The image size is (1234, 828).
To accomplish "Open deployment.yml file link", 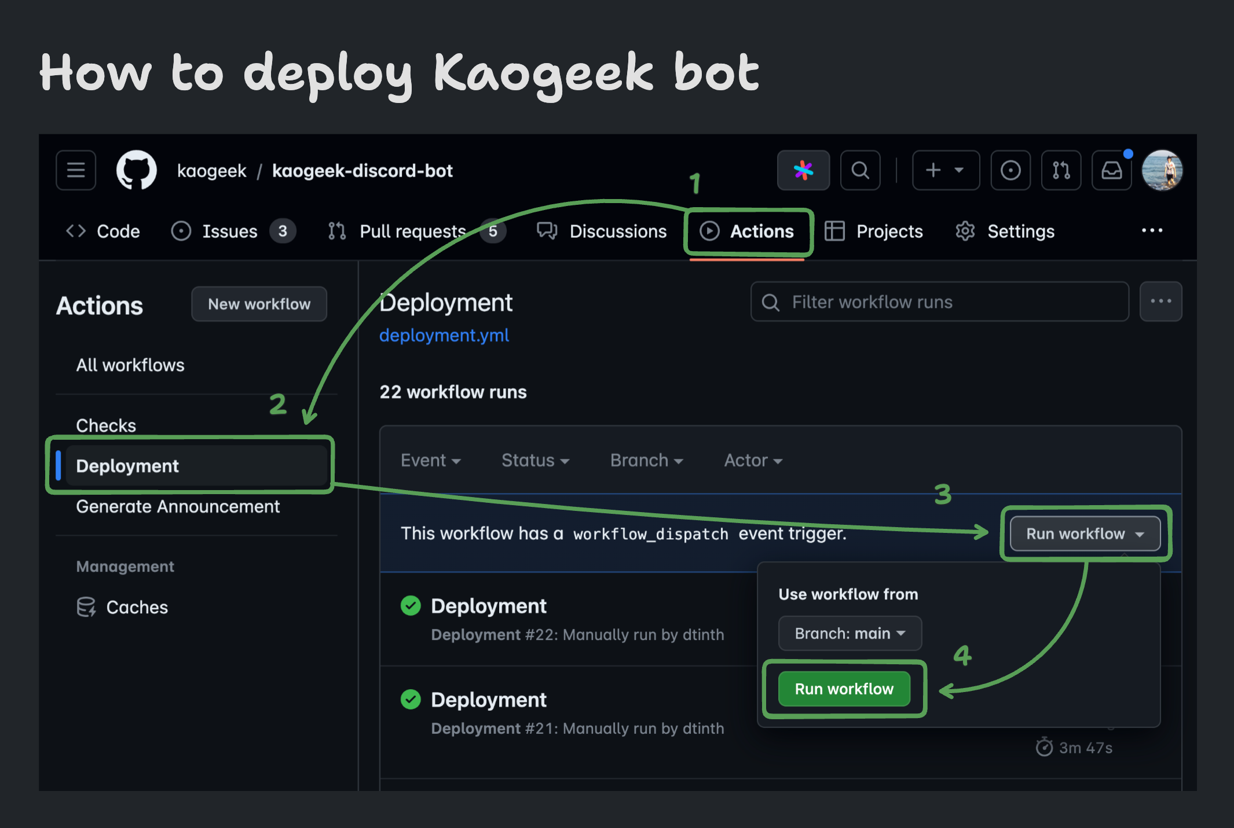I will pos(444,335).
